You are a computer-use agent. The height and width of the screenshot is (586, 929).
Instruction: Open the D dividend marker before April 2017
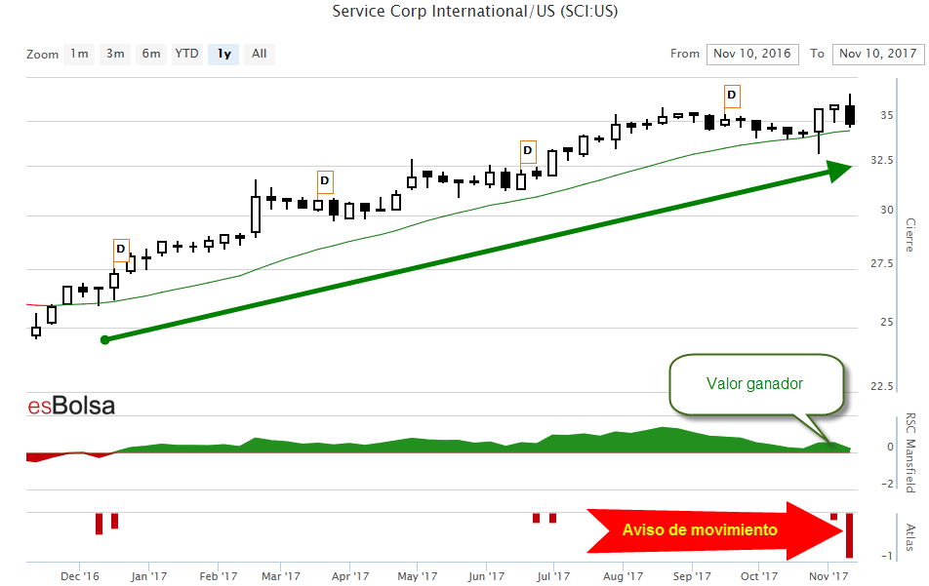click(x=325, y=181)
